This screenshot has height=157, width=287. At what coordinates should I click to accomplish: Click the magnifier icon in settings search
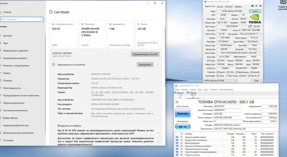[x=41, y=19]
